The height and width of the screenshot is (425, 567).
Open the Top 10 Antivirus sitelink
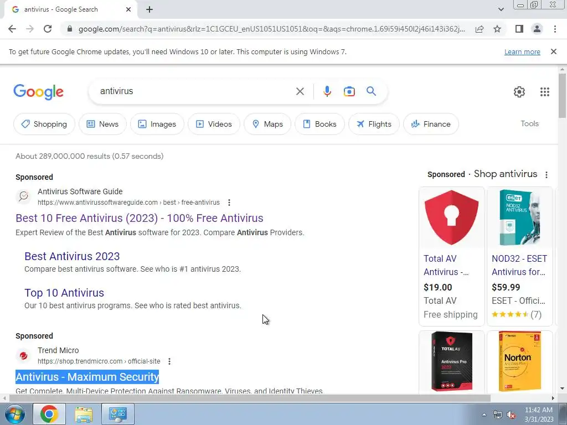64,293
